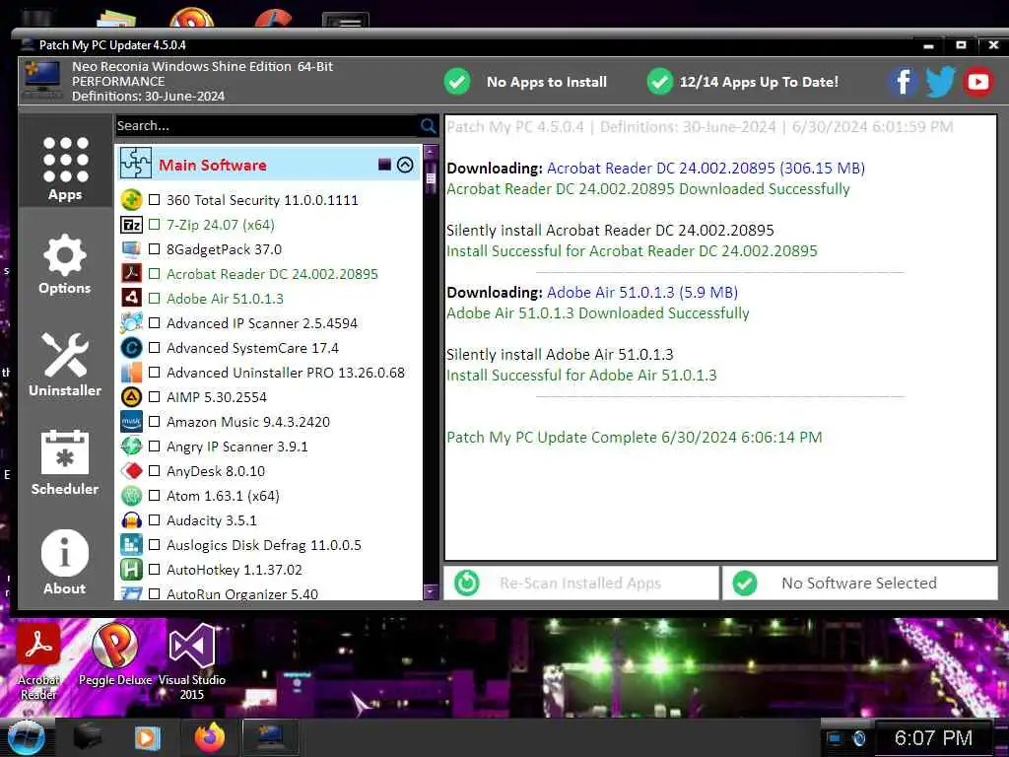
Task: Open the Scheduler section
Action: pos(65,463)
